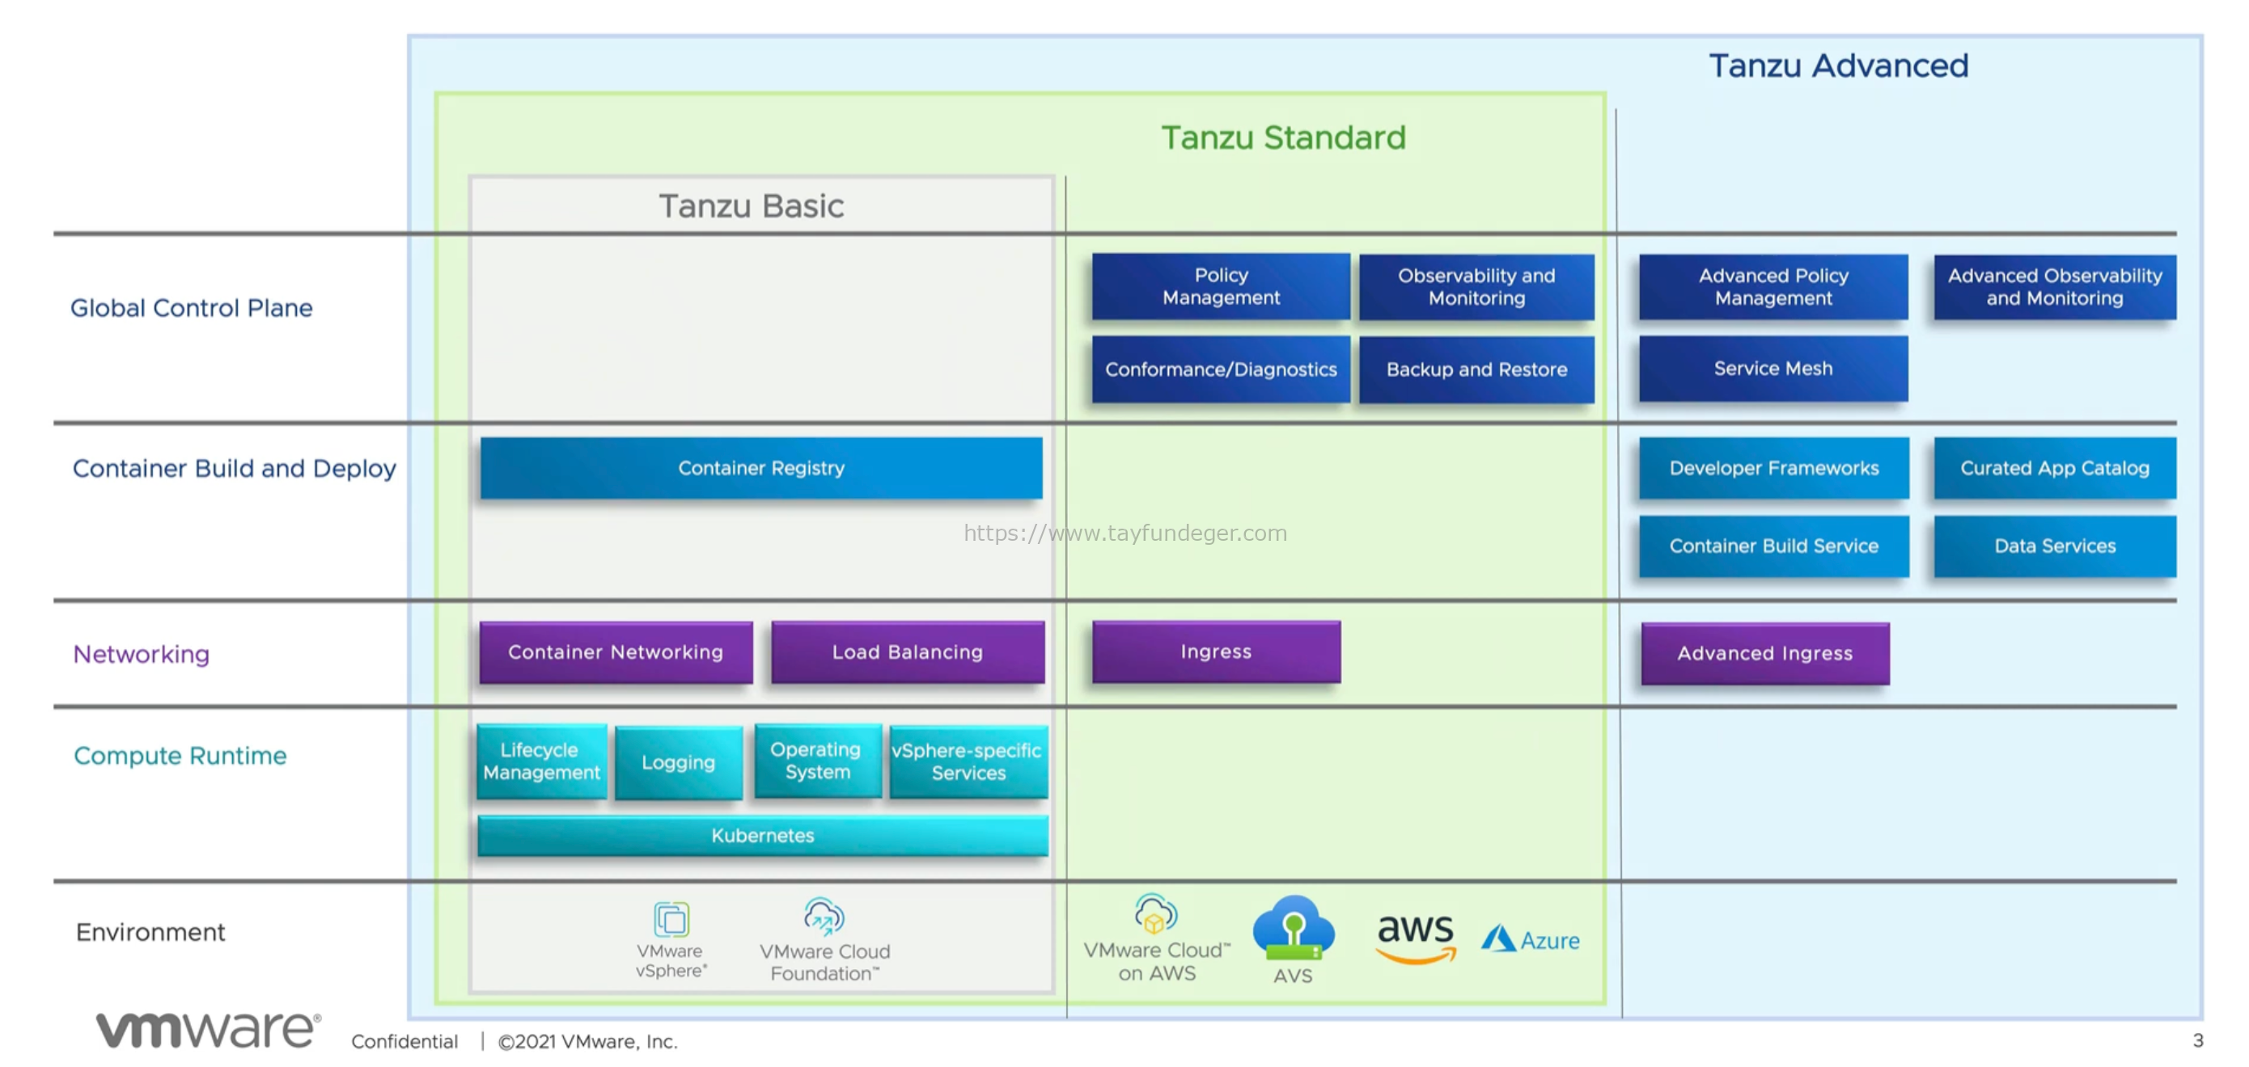Select the Load Balancing box

pyautogui.click(x=907, y=652)
